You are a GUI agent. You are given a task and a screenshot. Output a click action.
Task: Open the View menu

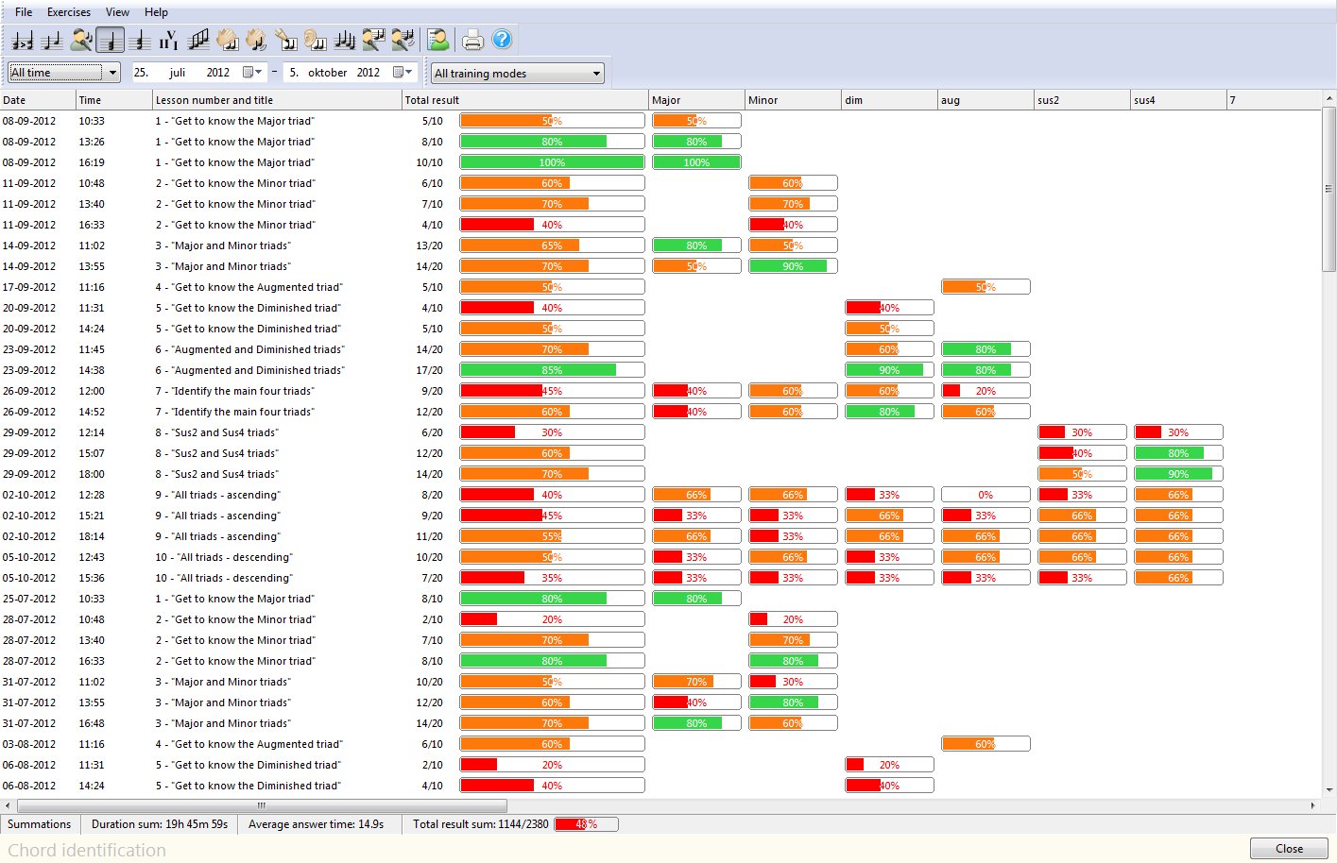click(x=117, y=12)
